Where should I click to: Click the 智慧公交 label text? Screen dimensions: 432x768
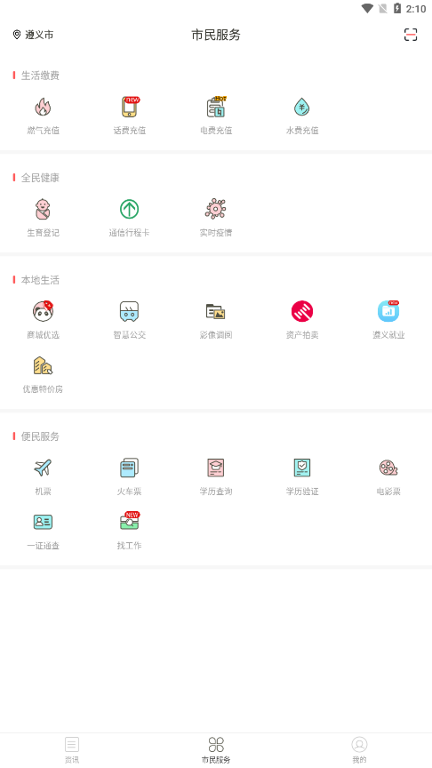129,335
